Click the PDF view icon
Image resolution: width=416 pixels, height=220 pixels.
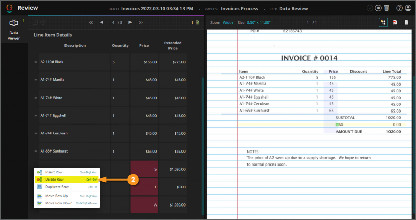coord(395,22)
